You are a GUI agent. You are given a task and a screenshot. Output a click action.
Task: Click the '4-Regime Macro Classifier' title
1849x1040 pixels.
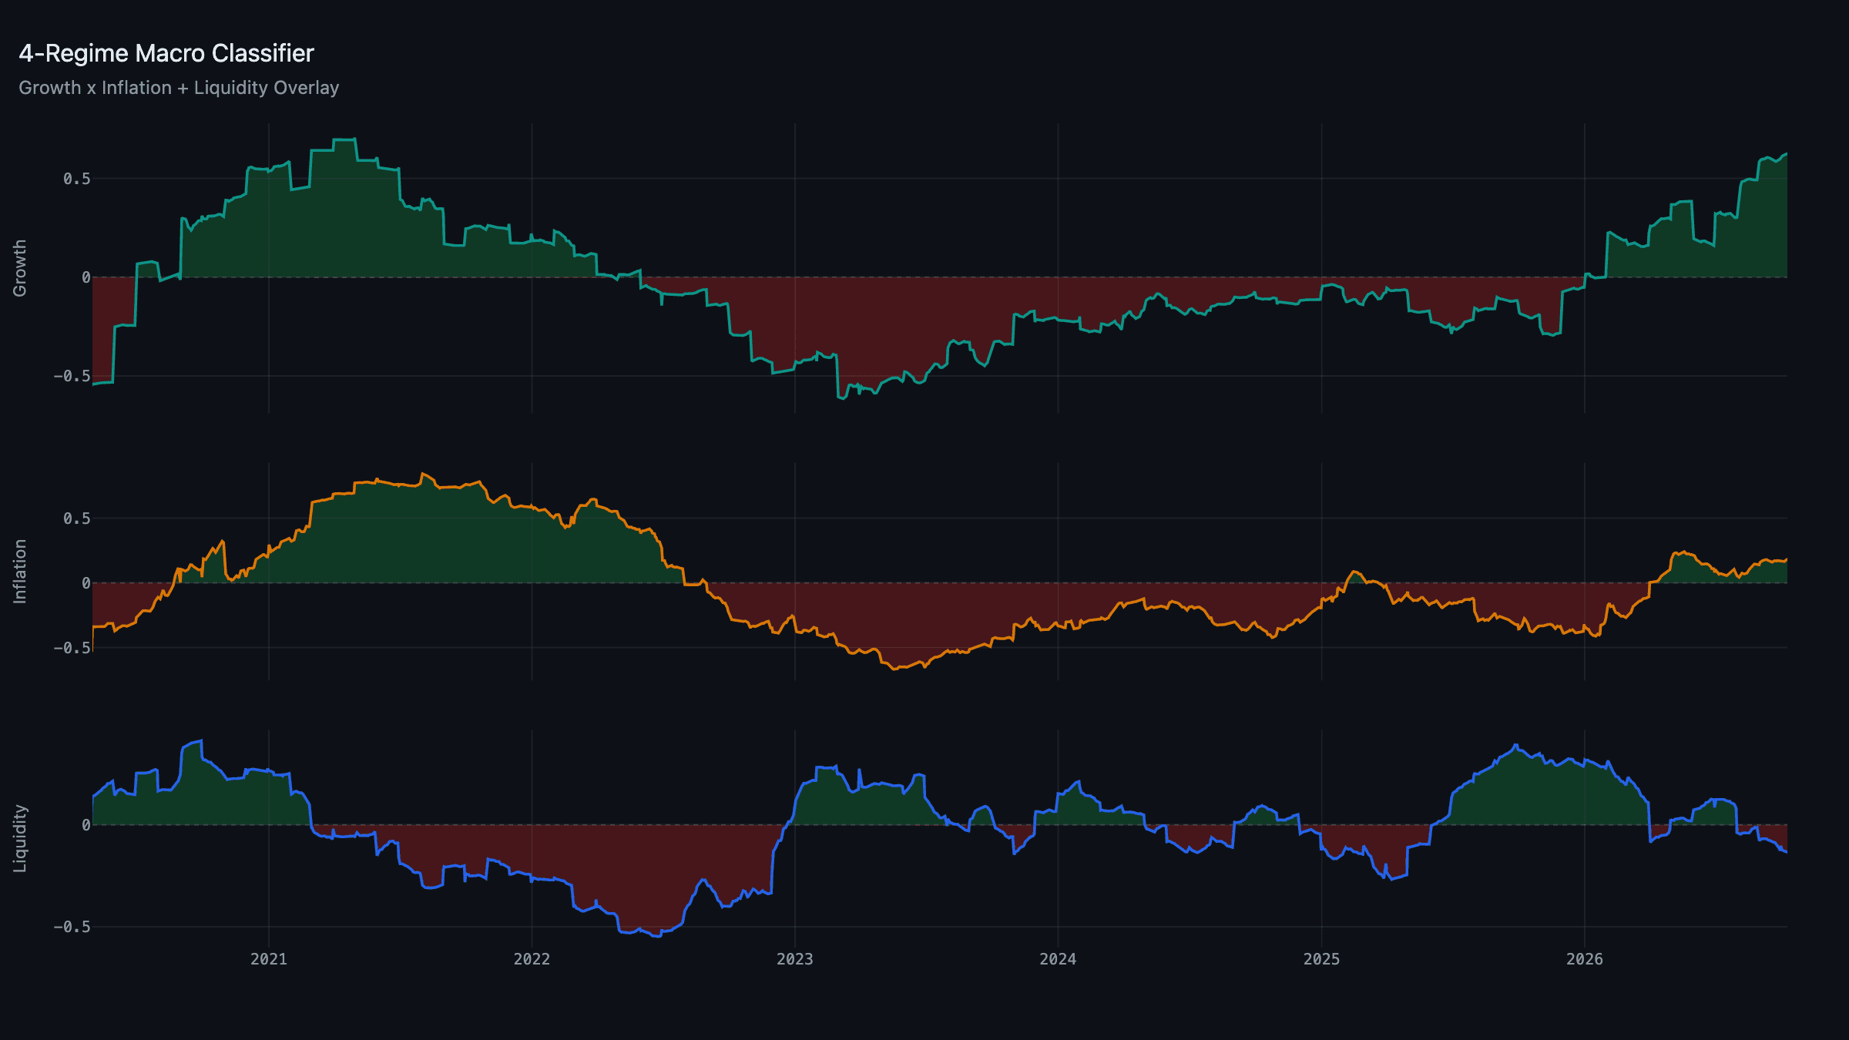[x=166, y=53]
